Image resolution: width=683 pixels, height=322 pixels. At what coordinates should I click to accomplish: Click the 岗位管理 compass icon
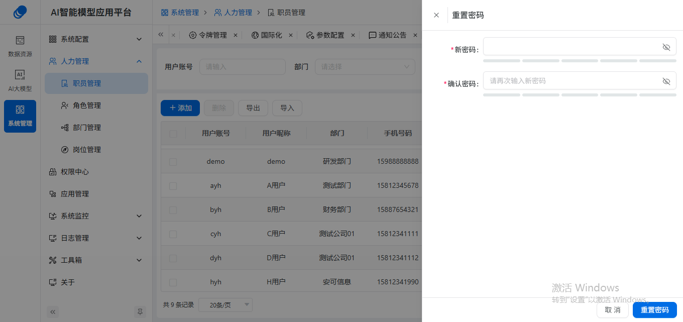[64, 150]
